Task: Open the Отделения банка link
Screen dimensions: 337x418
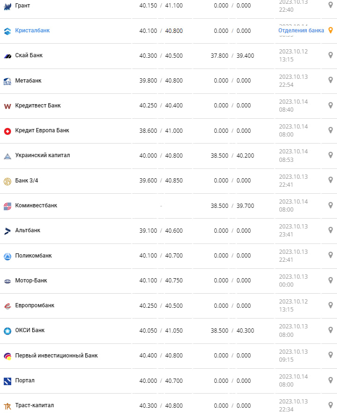Action: (x=301, y=30)
